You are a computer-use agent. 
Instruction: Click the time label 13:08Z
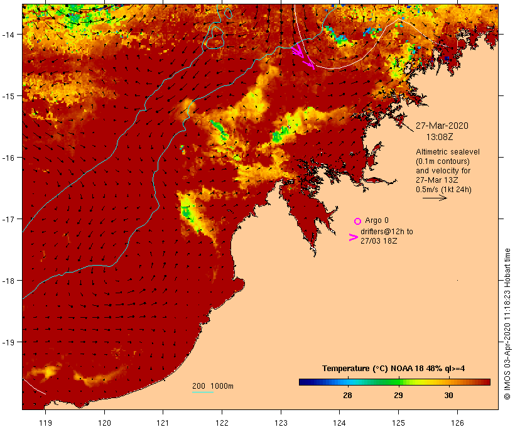[440, 137]
